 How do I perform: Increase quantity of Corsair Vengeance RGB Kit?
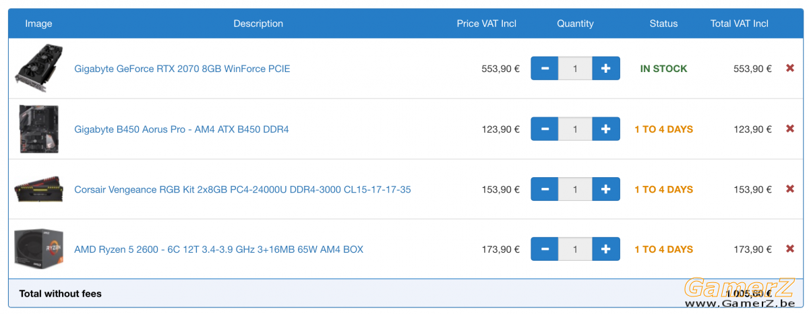coord(606,189)
